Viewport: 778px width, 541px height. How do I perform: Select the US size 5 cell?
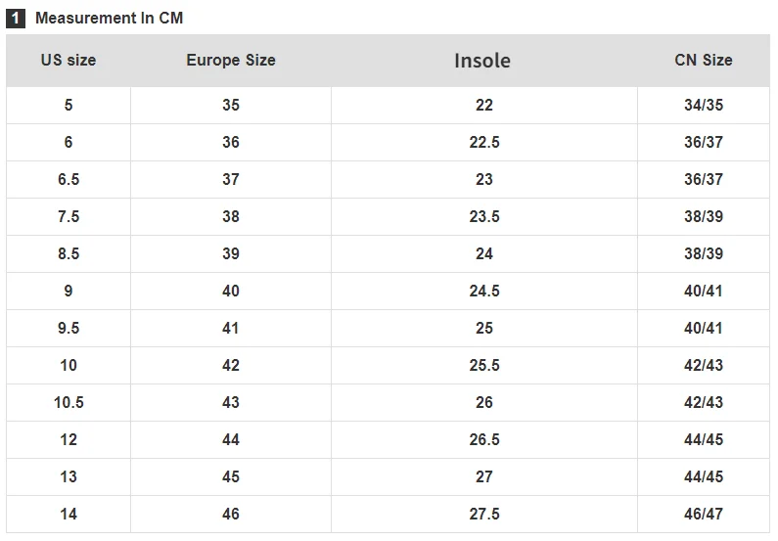[69, 105]
